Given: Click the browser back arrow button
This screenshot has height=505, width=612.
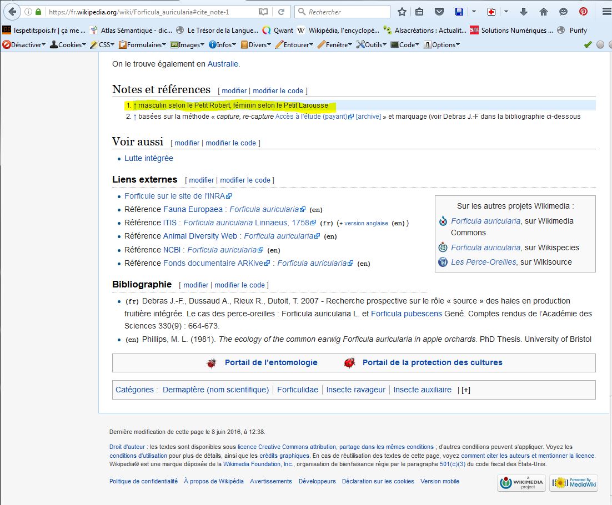Looking at the screenshot, I should [x=12, y=12].
